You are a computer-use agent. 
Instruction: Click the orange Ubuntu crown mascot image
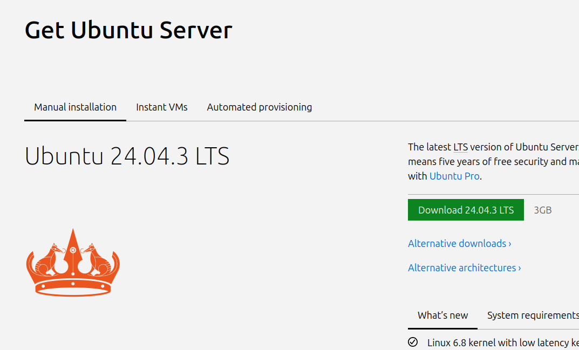(x=73, y=263)
